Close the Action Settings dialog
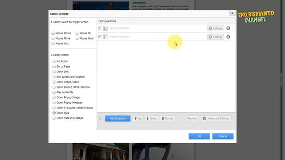This screenshot has width=285, height=160. point(232,13)
